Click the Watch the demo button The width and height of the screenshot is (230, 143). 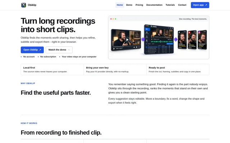[x=59, y=50]
